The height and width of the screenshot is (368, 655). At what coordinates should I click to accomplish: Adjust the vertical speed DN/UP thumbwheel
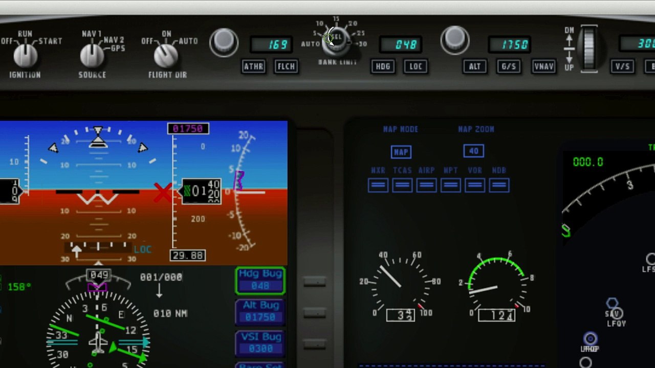tap(589, 49)
